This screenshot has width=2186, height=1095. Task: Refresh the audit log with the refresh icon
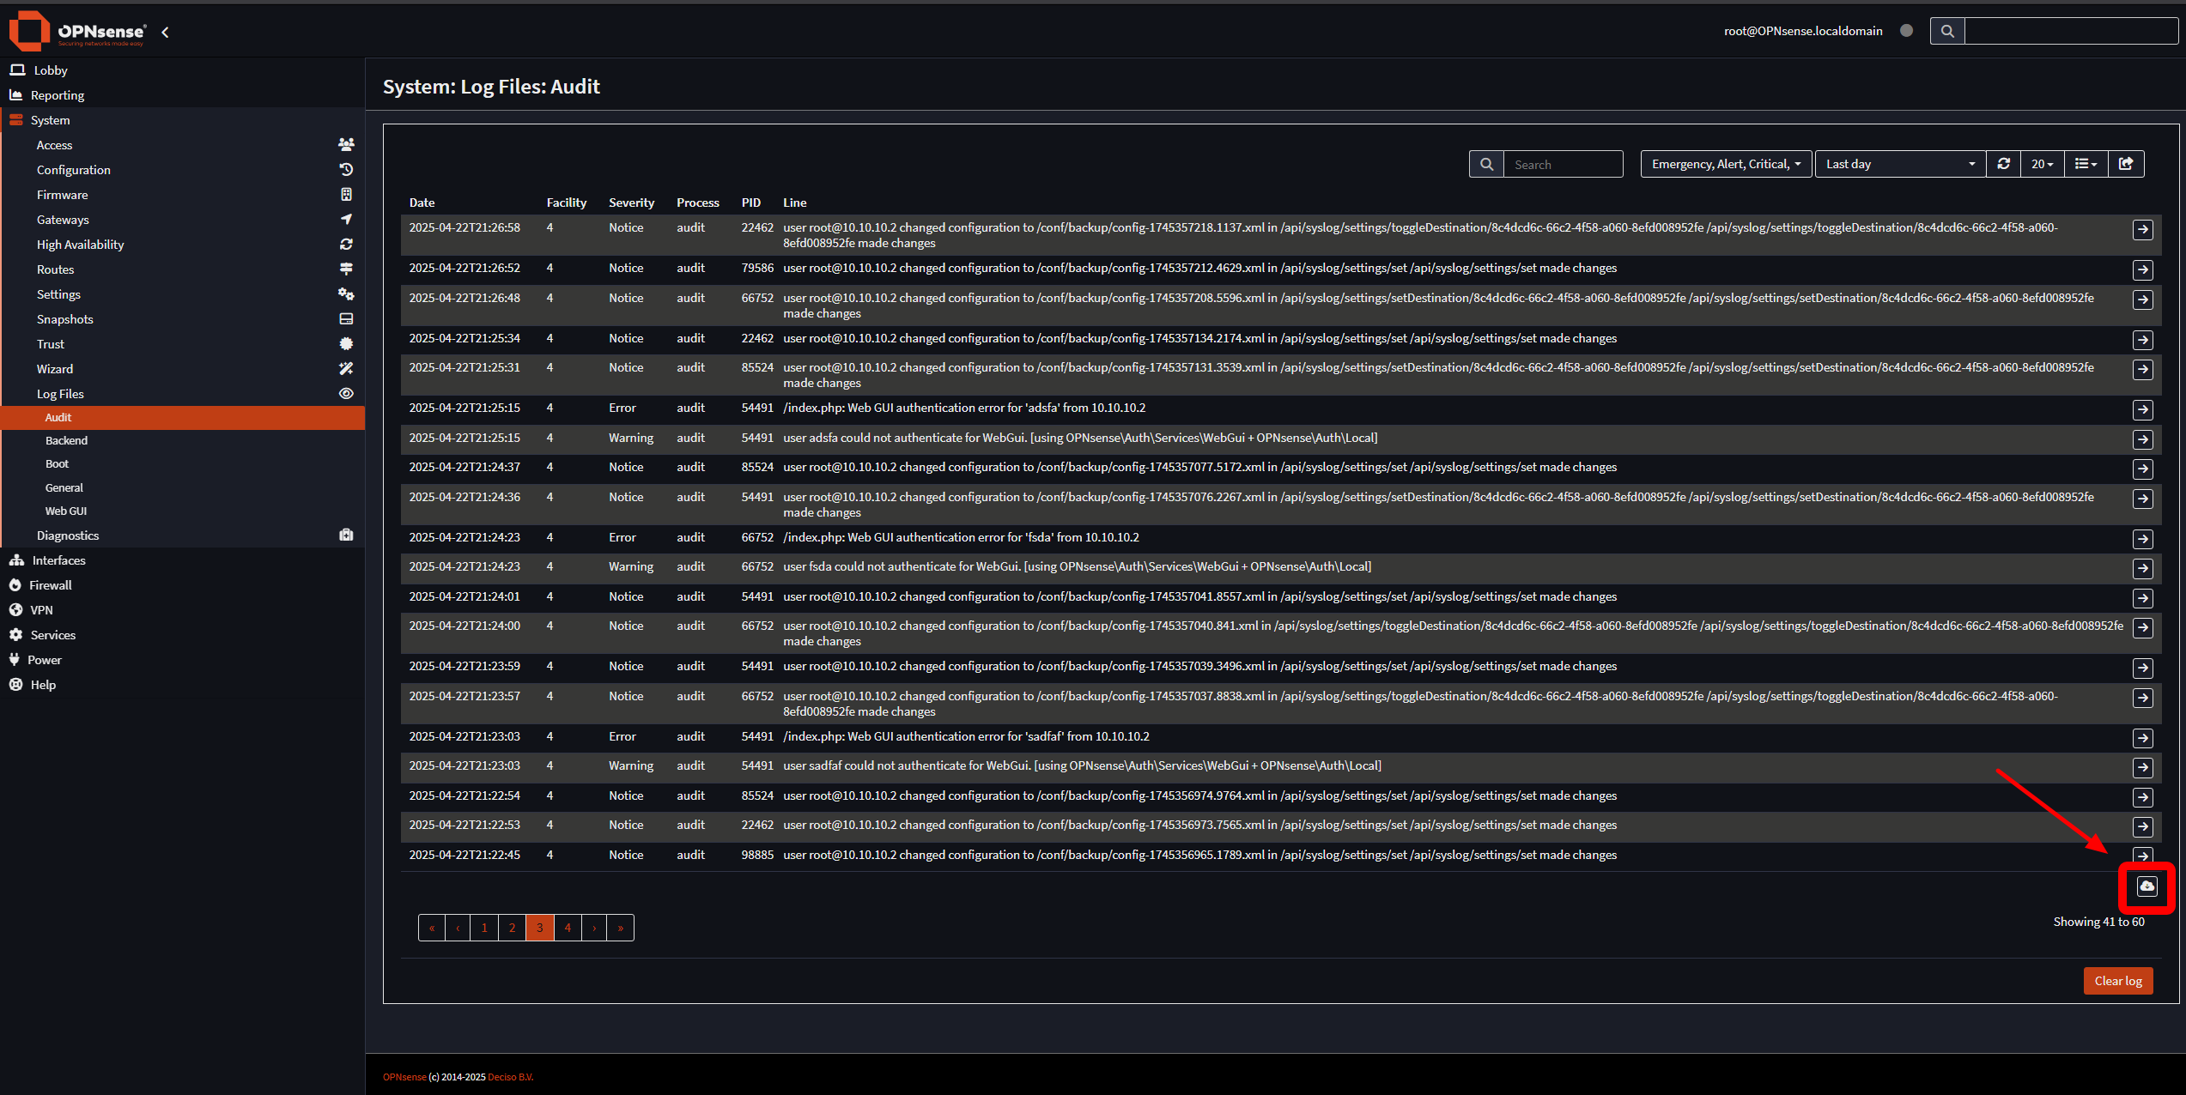[2003, 163]
